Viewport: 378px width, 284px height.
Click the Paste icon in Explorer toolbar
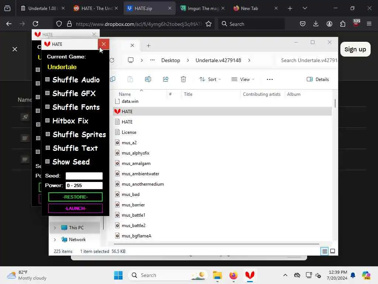(x=130, y=79)
